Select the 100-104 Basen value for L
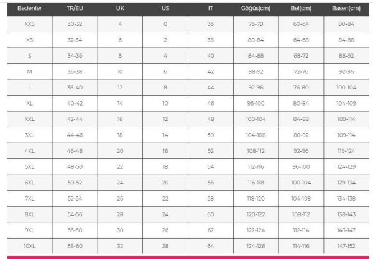This screenshot has height=259, width=373. click(x=346, y=88)
